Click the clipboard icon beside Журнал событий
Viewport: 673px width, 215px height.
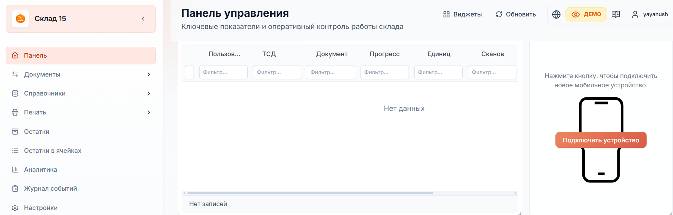click(x=15, y=189)
